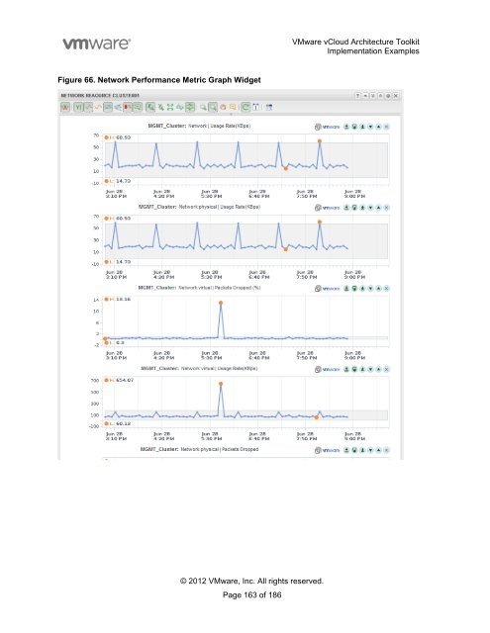The image size is (490, 633).
Task: Click graph title 'Network | Usage Rate(KBps)'
Action: [x=220, y=126]
